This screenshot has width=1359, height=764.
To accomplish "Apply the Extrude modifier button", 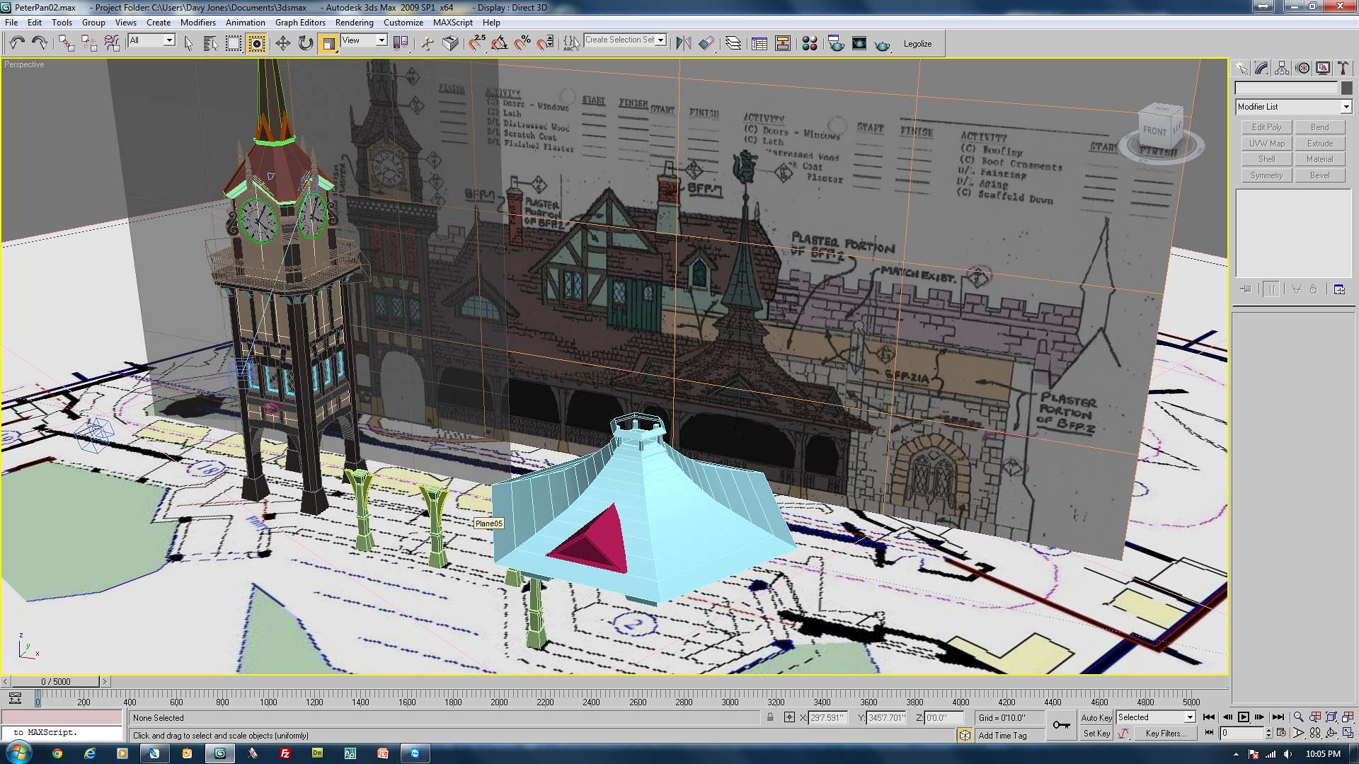I will point(1320,144).
